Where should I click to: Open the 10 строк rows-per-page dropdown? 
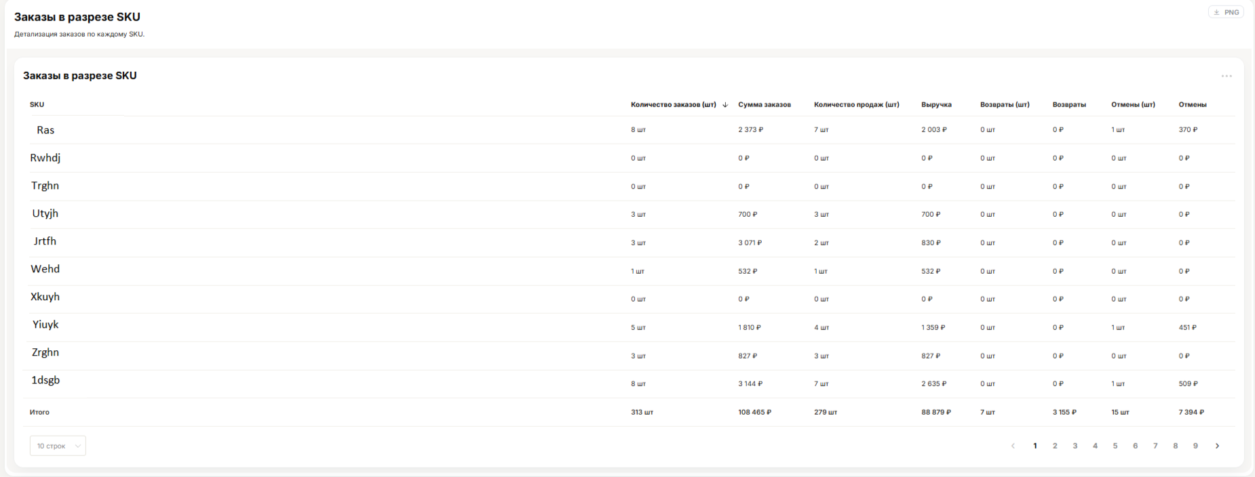pyautogui.click(x=58, y=446)
